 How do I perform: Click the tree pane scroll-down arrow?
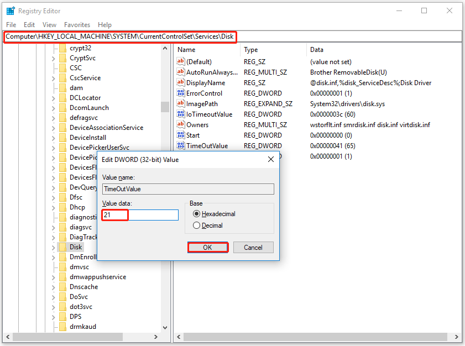click(165, 328)
